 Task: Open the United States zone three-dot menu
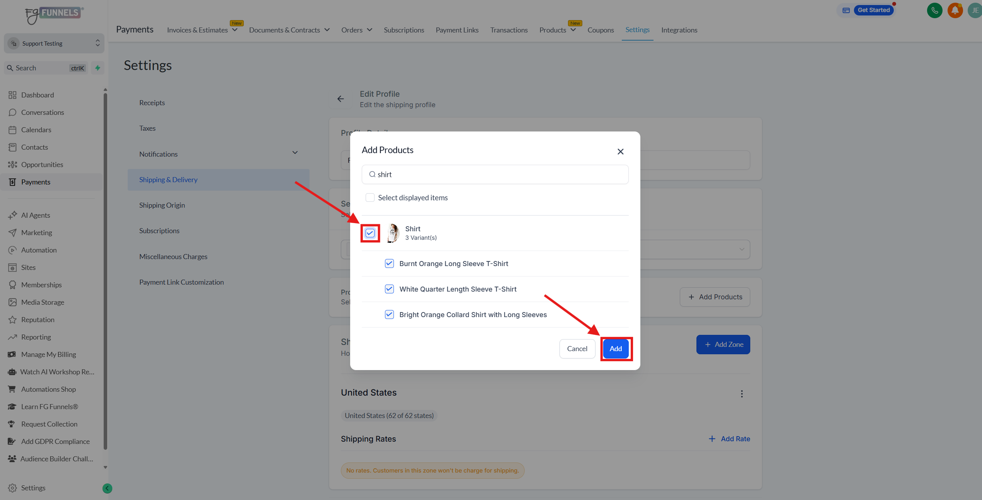[x=741, y=394]
